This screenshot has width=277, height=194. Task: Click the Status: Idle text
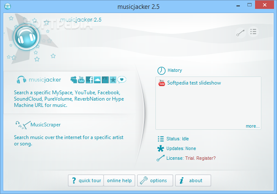177,139
